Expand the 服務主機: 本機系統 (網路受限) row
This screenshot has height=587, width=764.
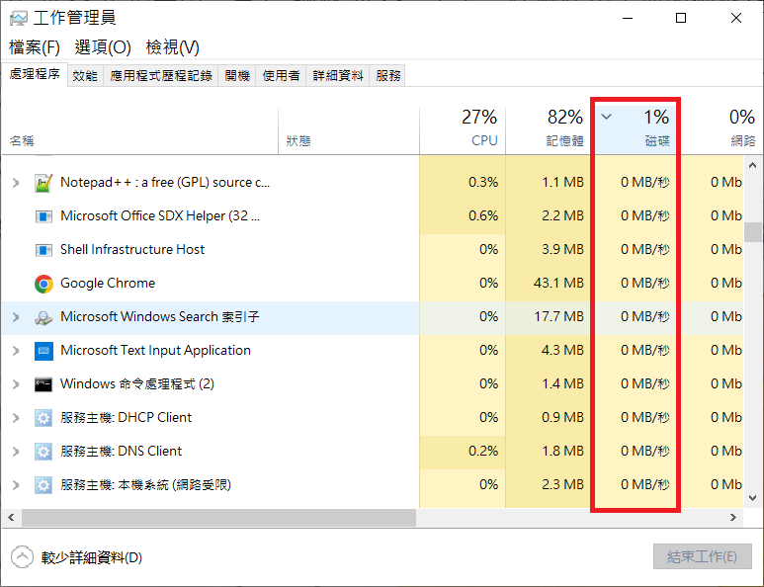[16, 485]
